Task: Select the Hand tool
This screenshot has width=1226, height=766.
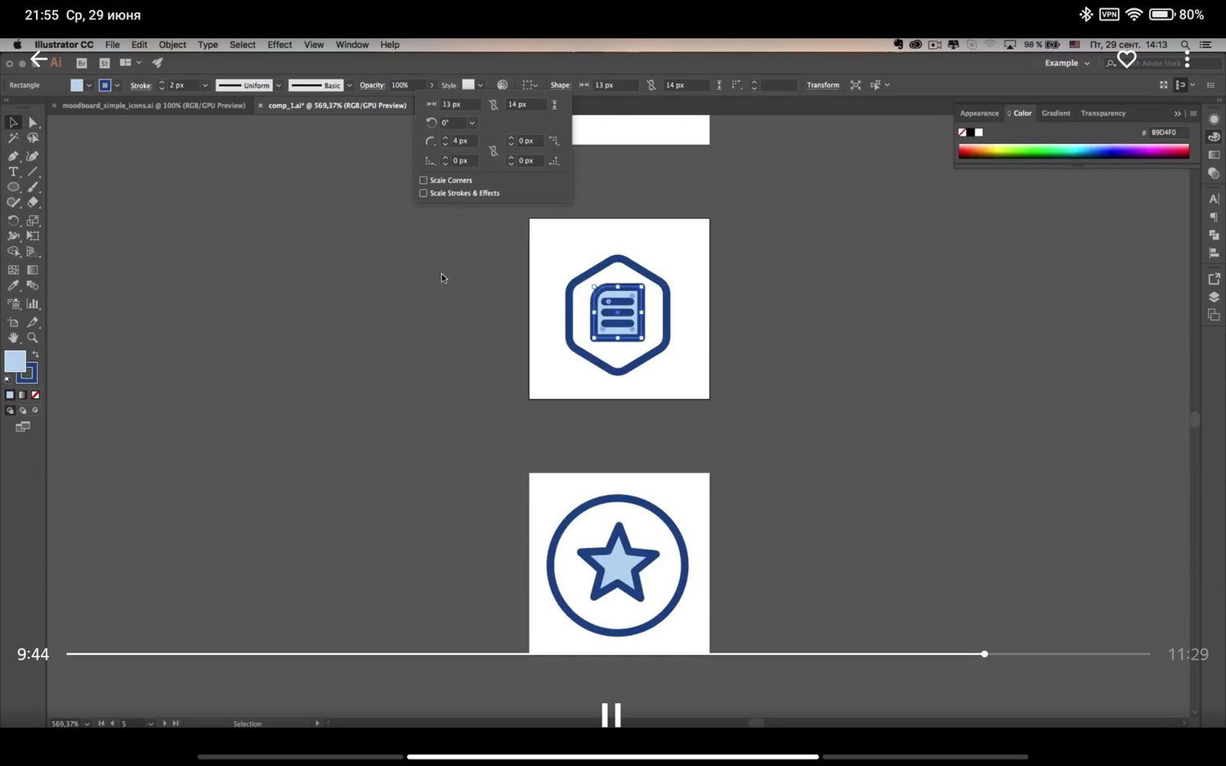Action: 13,338
